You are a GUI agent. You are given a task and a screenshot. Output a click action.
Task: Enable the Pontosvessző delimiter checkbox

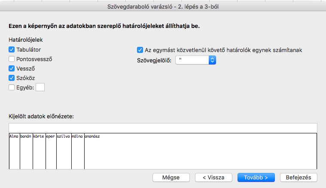12,59
